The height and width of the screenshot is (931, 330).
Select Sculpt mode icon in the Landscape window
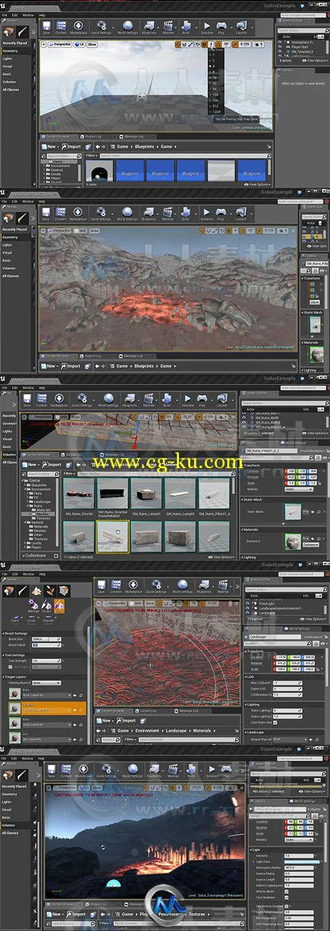point(46,605)
